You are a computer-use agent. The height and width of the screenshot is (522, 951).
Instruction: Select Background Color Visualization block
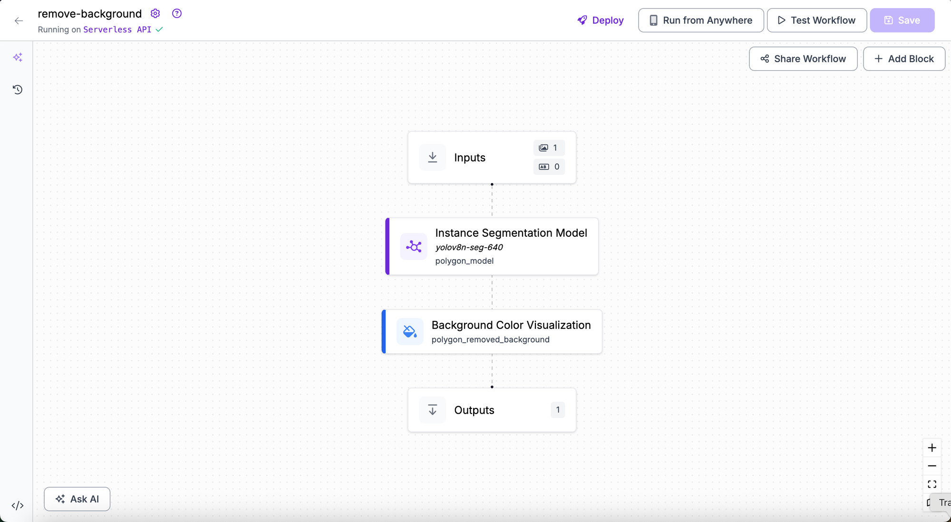(x=492, y=332)
